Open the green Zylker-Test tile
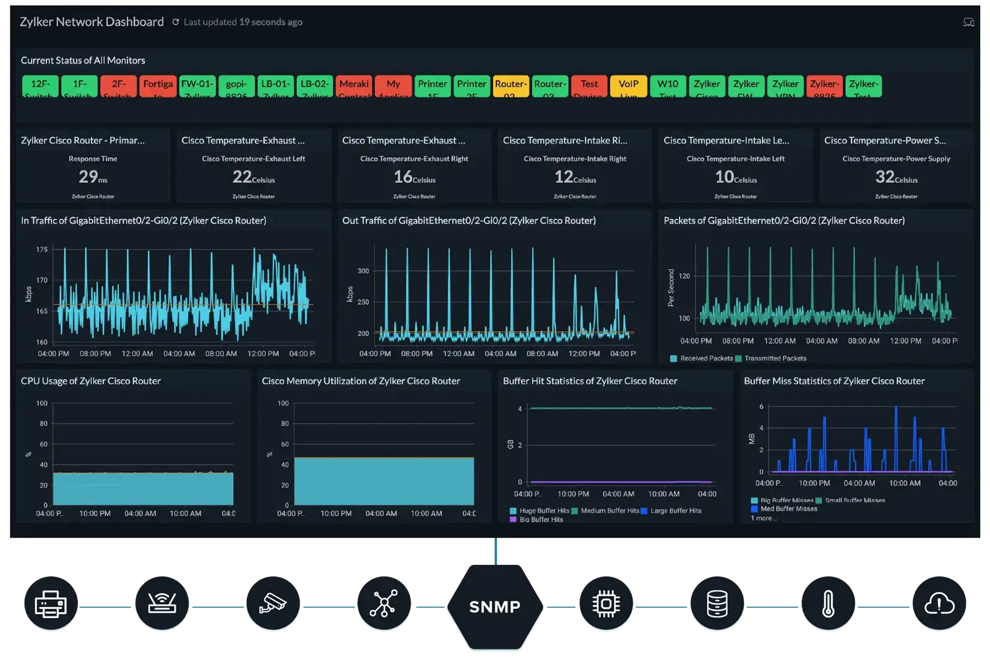 (864, 87)
